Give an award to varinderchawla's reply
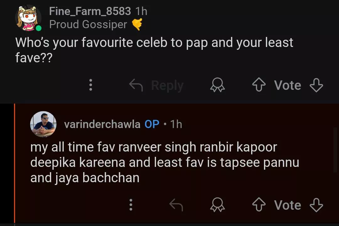The image size is (339, 226). 218,205
